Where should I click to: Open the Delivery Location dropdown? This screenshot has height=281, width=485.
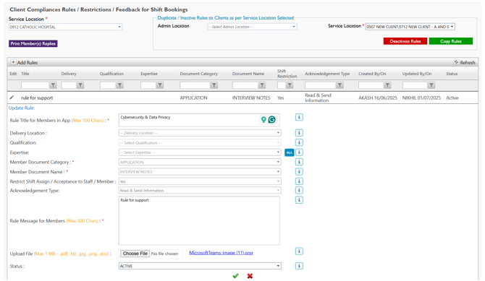[x=200, y=133]
